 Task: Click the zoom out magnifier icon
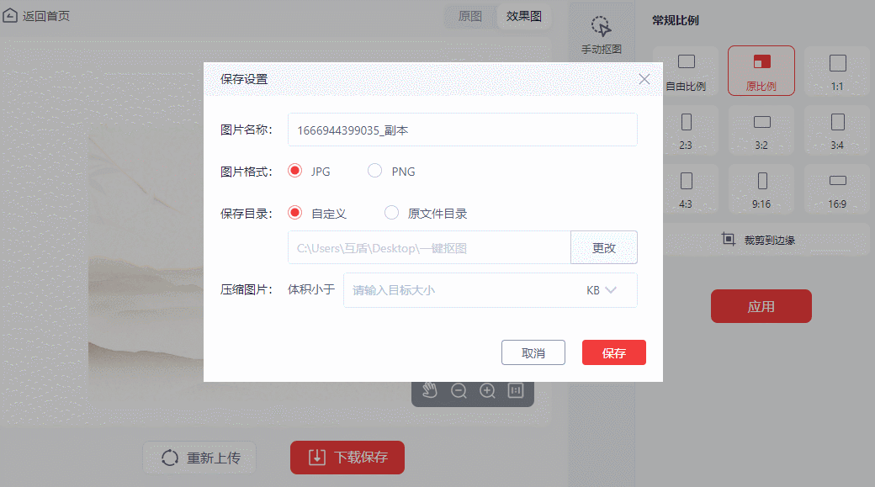(x=459, y=390)
